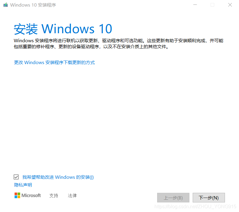Viewport: 239px width, 212px height.
Task: Click the second description line starting 包括重要的修补程序
Action: click(91, 47)
